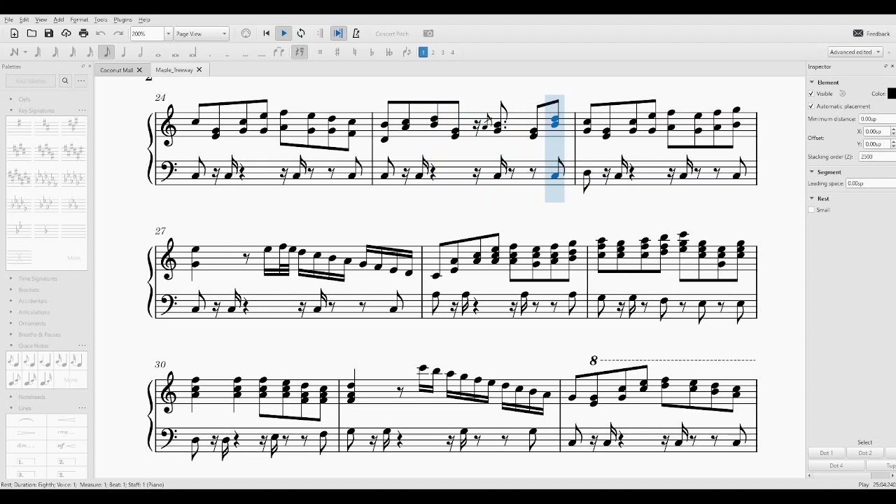Select the 16th note duration
Viewport: 896px width, 504px height.
coord(90,52)
